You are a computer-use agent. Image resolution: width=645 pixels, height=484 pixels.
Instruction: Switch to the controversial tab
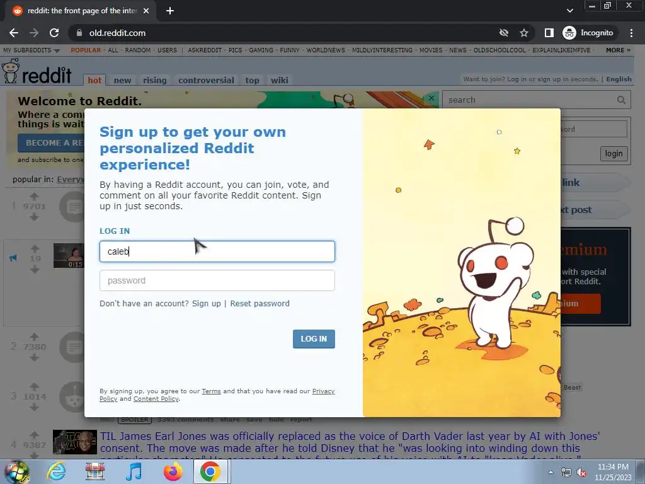206,80
